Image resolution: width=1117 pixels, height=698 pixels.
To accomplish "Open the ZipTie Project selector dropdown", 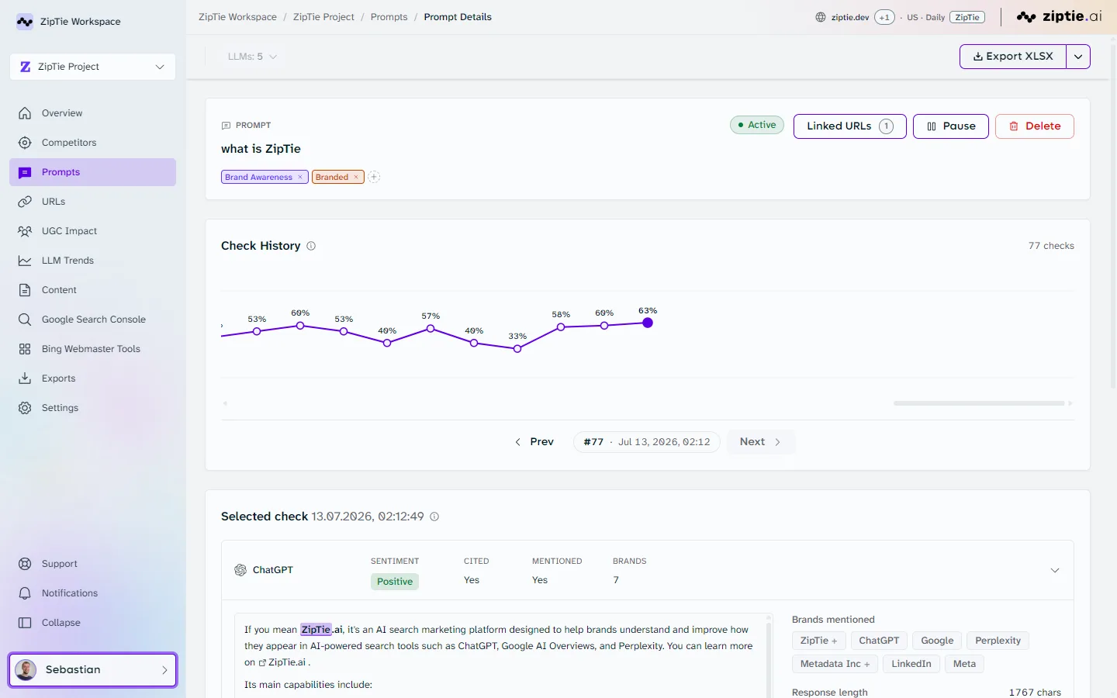I will point(92,67).
